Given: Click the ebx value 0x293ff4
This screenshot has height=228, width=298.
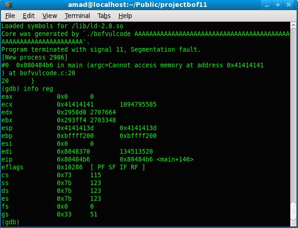Looking at the screenshot, I should pos(72,120).
